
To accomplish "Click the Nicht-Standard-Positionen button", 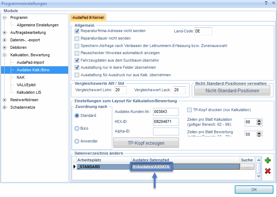I will 232,90.
